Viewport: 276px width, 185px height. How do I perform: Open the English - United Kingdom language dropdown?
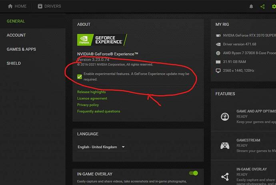point(101,147)
